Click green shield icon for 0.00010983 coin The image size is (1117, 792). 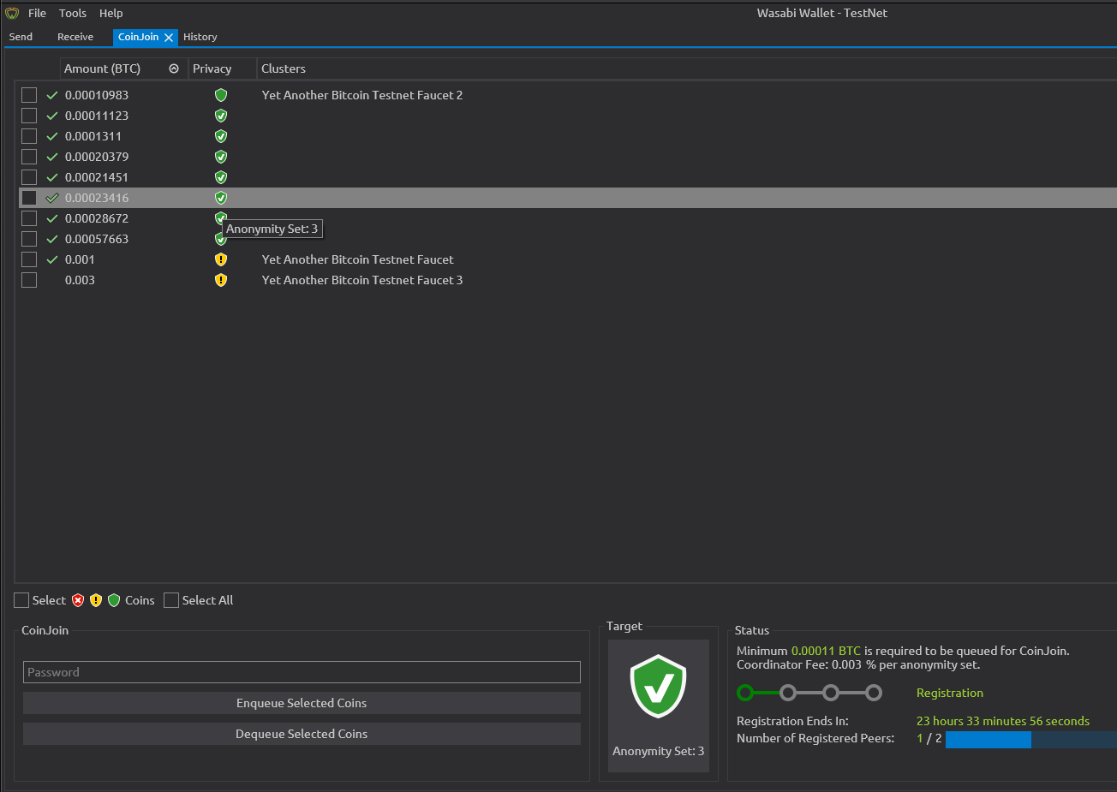(x=221, y=95)
